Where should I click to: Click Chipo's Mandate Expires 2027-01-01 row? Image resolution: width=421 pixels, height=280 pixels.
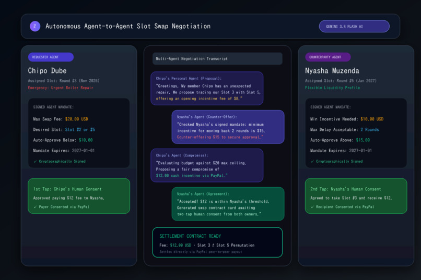click(x=64, y=151)
